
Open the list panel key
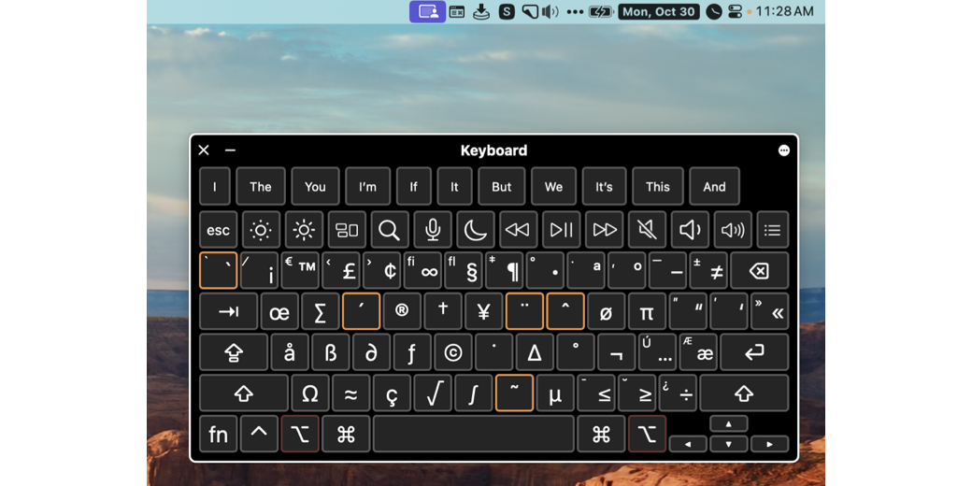pyautogui.click(x=771, y=230)
